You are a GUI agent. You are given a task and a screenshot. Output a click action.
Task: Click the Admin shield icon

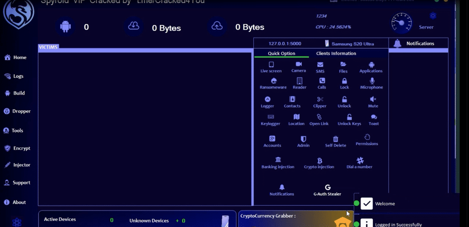tap(304, 139)
